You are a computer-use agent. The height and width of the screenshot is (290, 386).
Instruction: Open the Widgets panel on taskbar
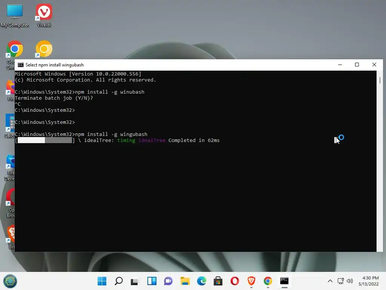[x=152, y=281]
